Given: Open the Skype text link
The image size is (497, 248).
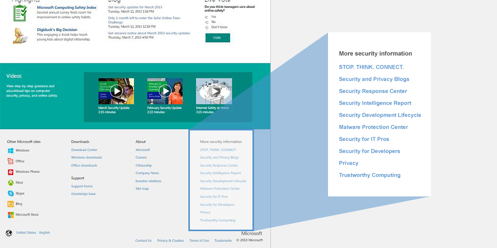Looking at the screenshot, I should click(20, 193).
